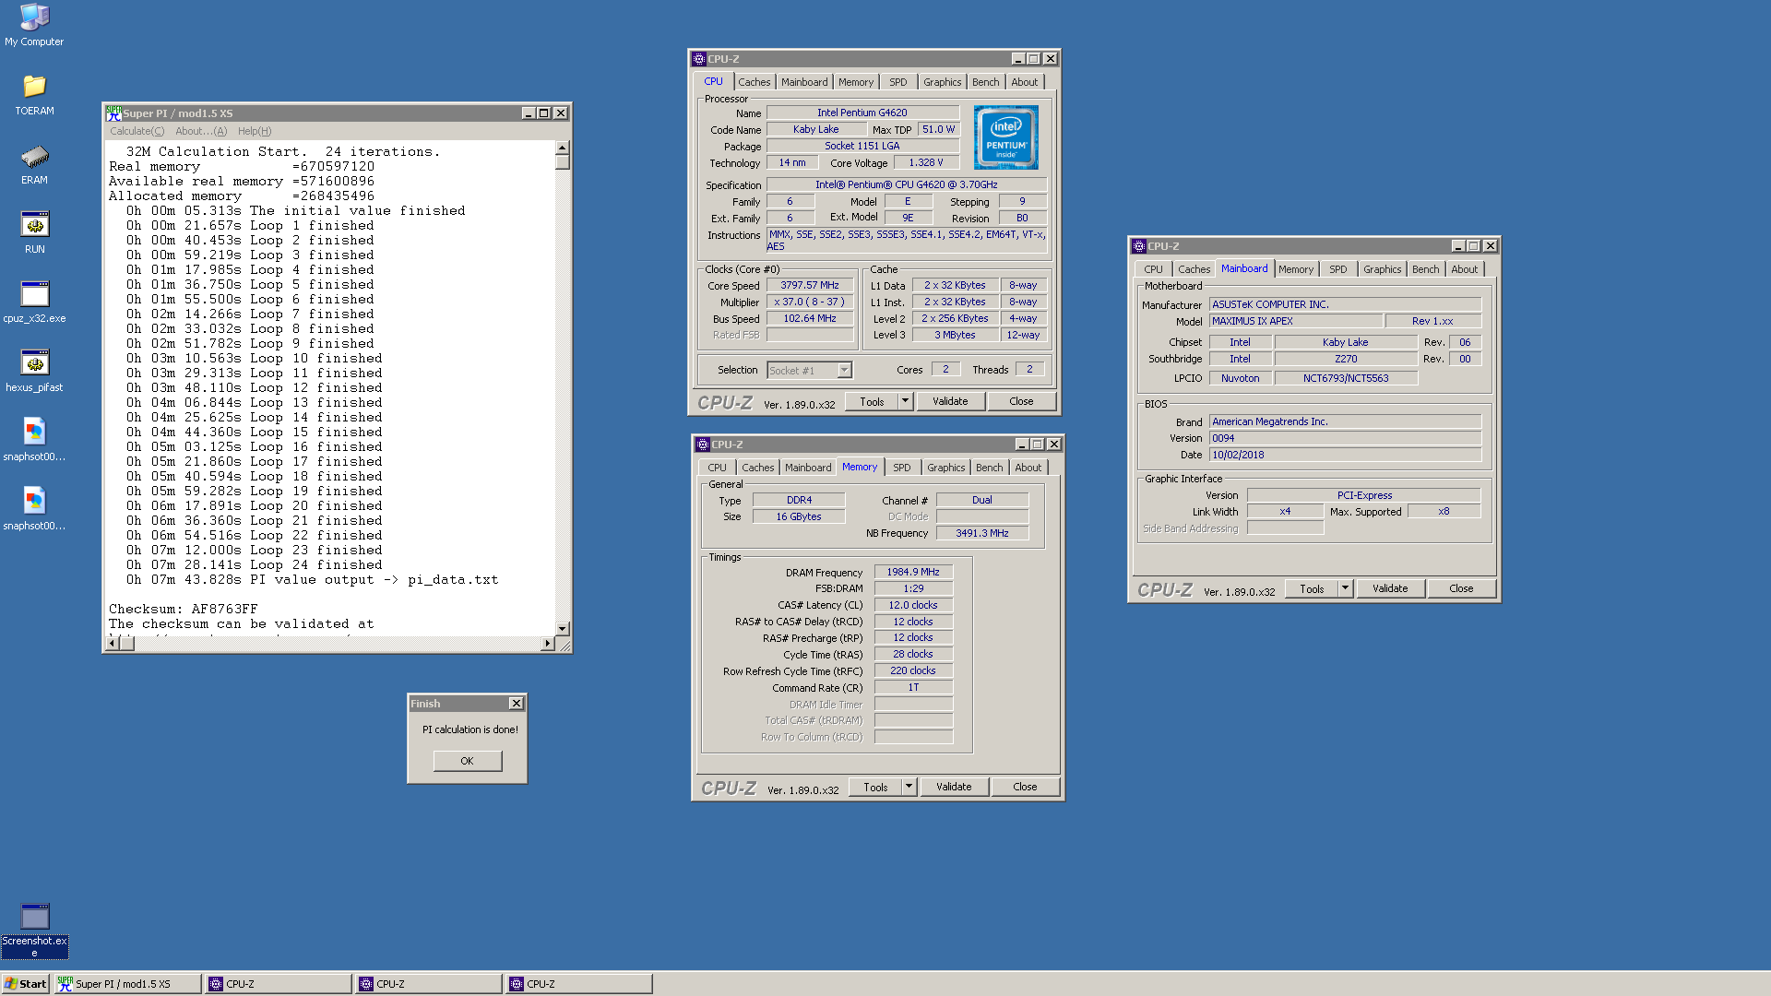Click the DRAM Frequency 1984.9 MHz field

tap(913, 572)
